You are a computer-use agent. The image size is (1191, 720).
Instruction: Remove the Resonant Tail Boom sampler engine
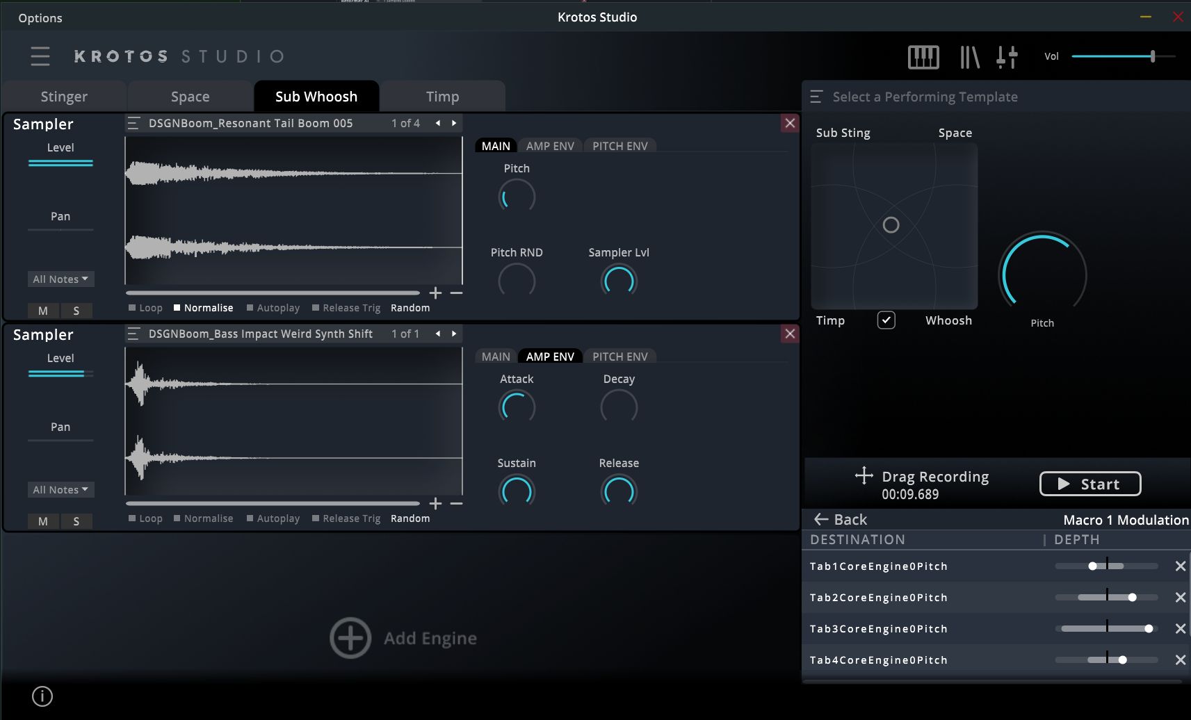click(x=790, y=123)
